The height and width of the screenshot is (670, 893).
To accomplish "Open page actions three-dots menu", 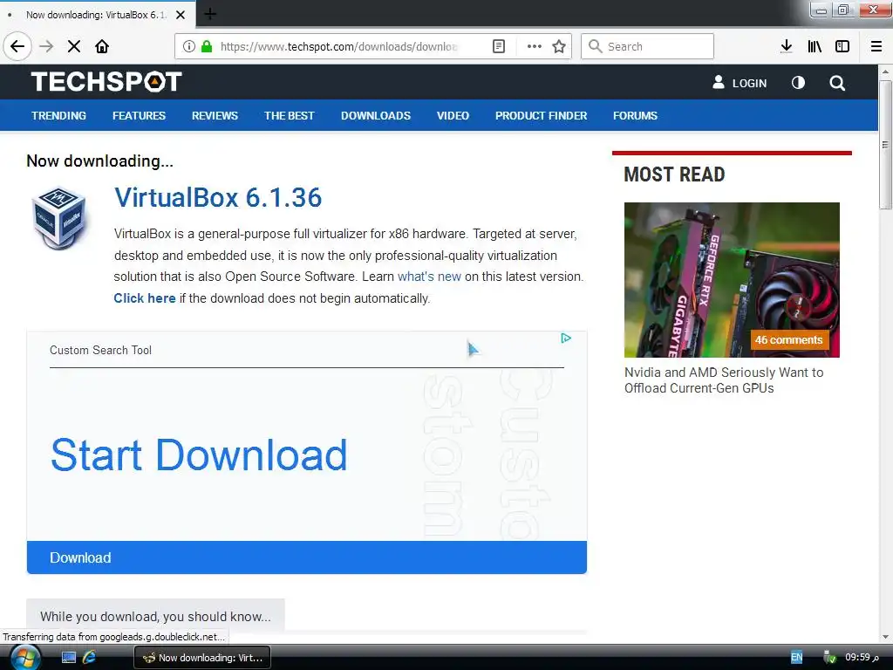I will click(535, 46).
